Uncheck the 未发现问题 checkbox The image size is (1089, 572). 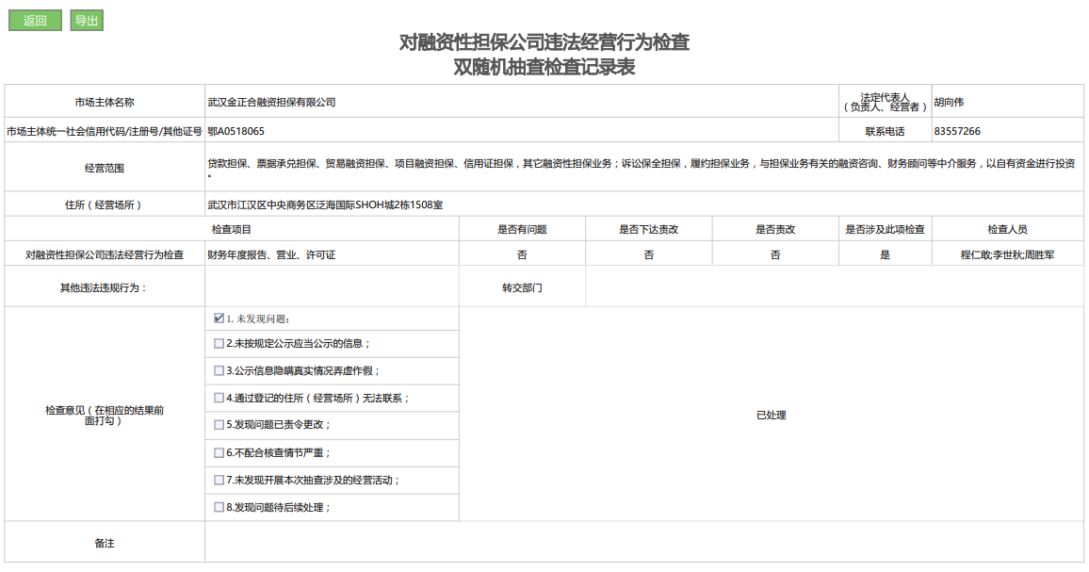point(219,319)
